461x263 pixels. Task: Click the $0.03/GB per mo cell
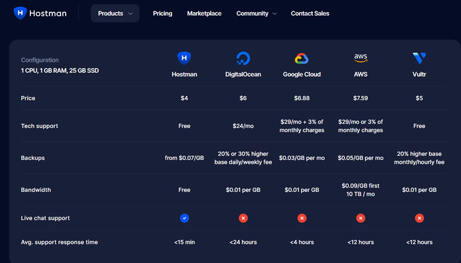click(302, 158)
